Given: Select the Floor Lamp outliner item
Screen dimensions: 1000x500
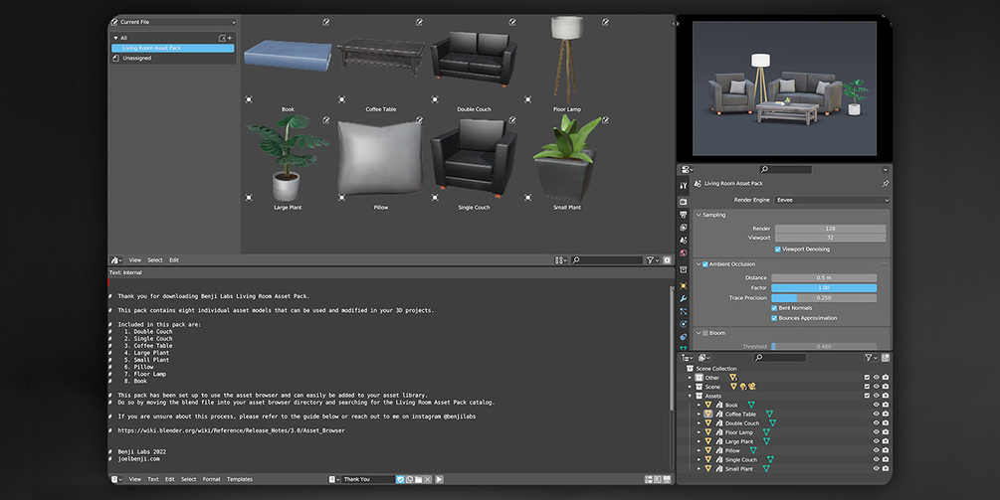Looking at the screenshot, I should tap(738, 432).
